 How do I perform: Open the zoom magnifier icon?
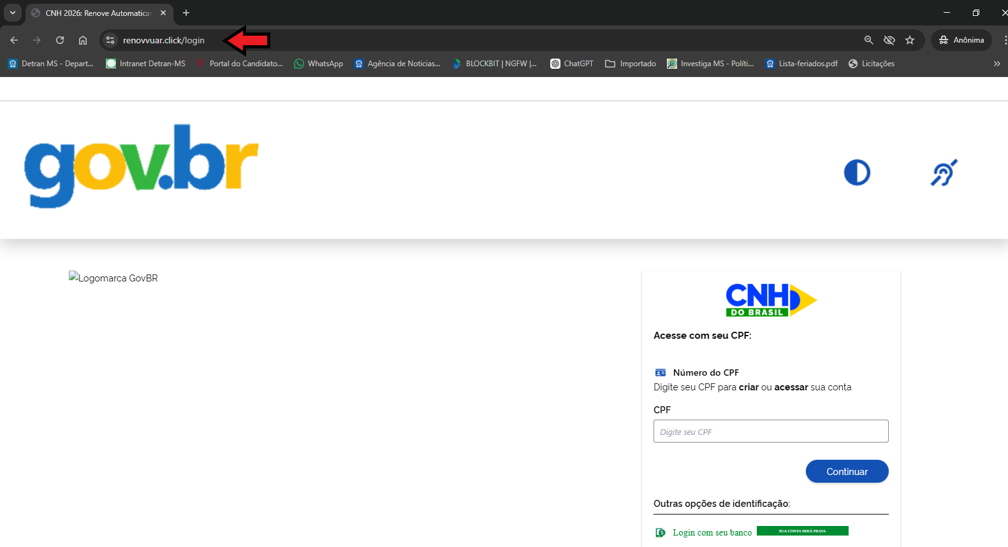tap(868, 40)
